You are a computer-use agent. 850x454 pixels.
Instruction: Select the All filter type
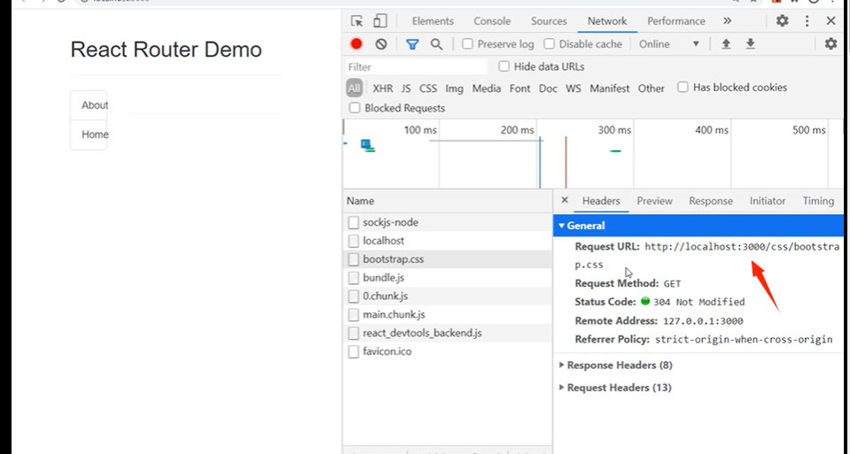point(354,88)
